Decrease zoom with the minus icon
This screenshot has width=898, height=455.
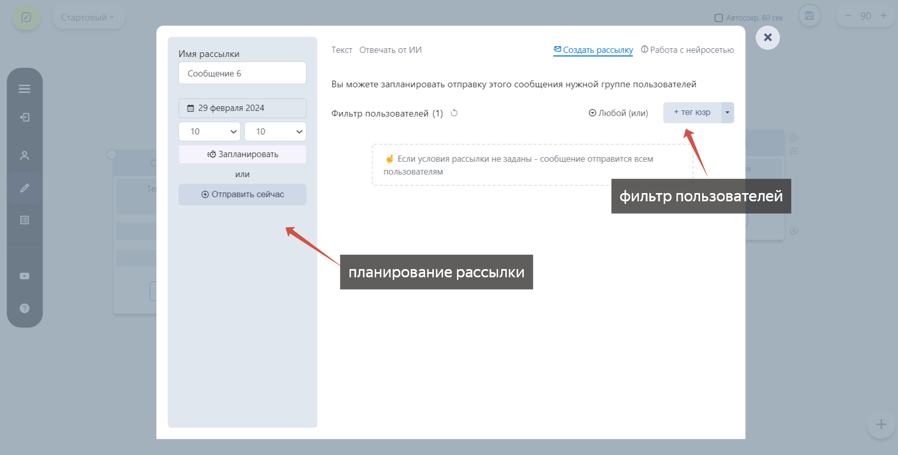point(848,16)
